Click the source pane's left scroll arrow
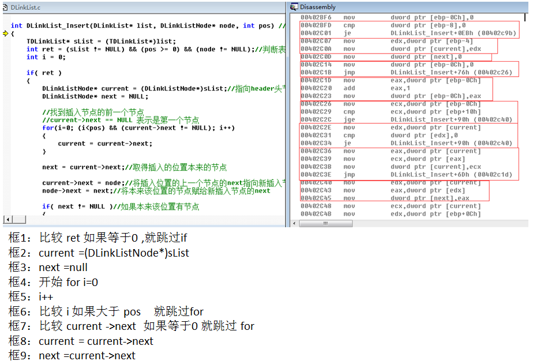Viewport: 533px width, 361px height. pyautogui.click(x=7, y=220)
